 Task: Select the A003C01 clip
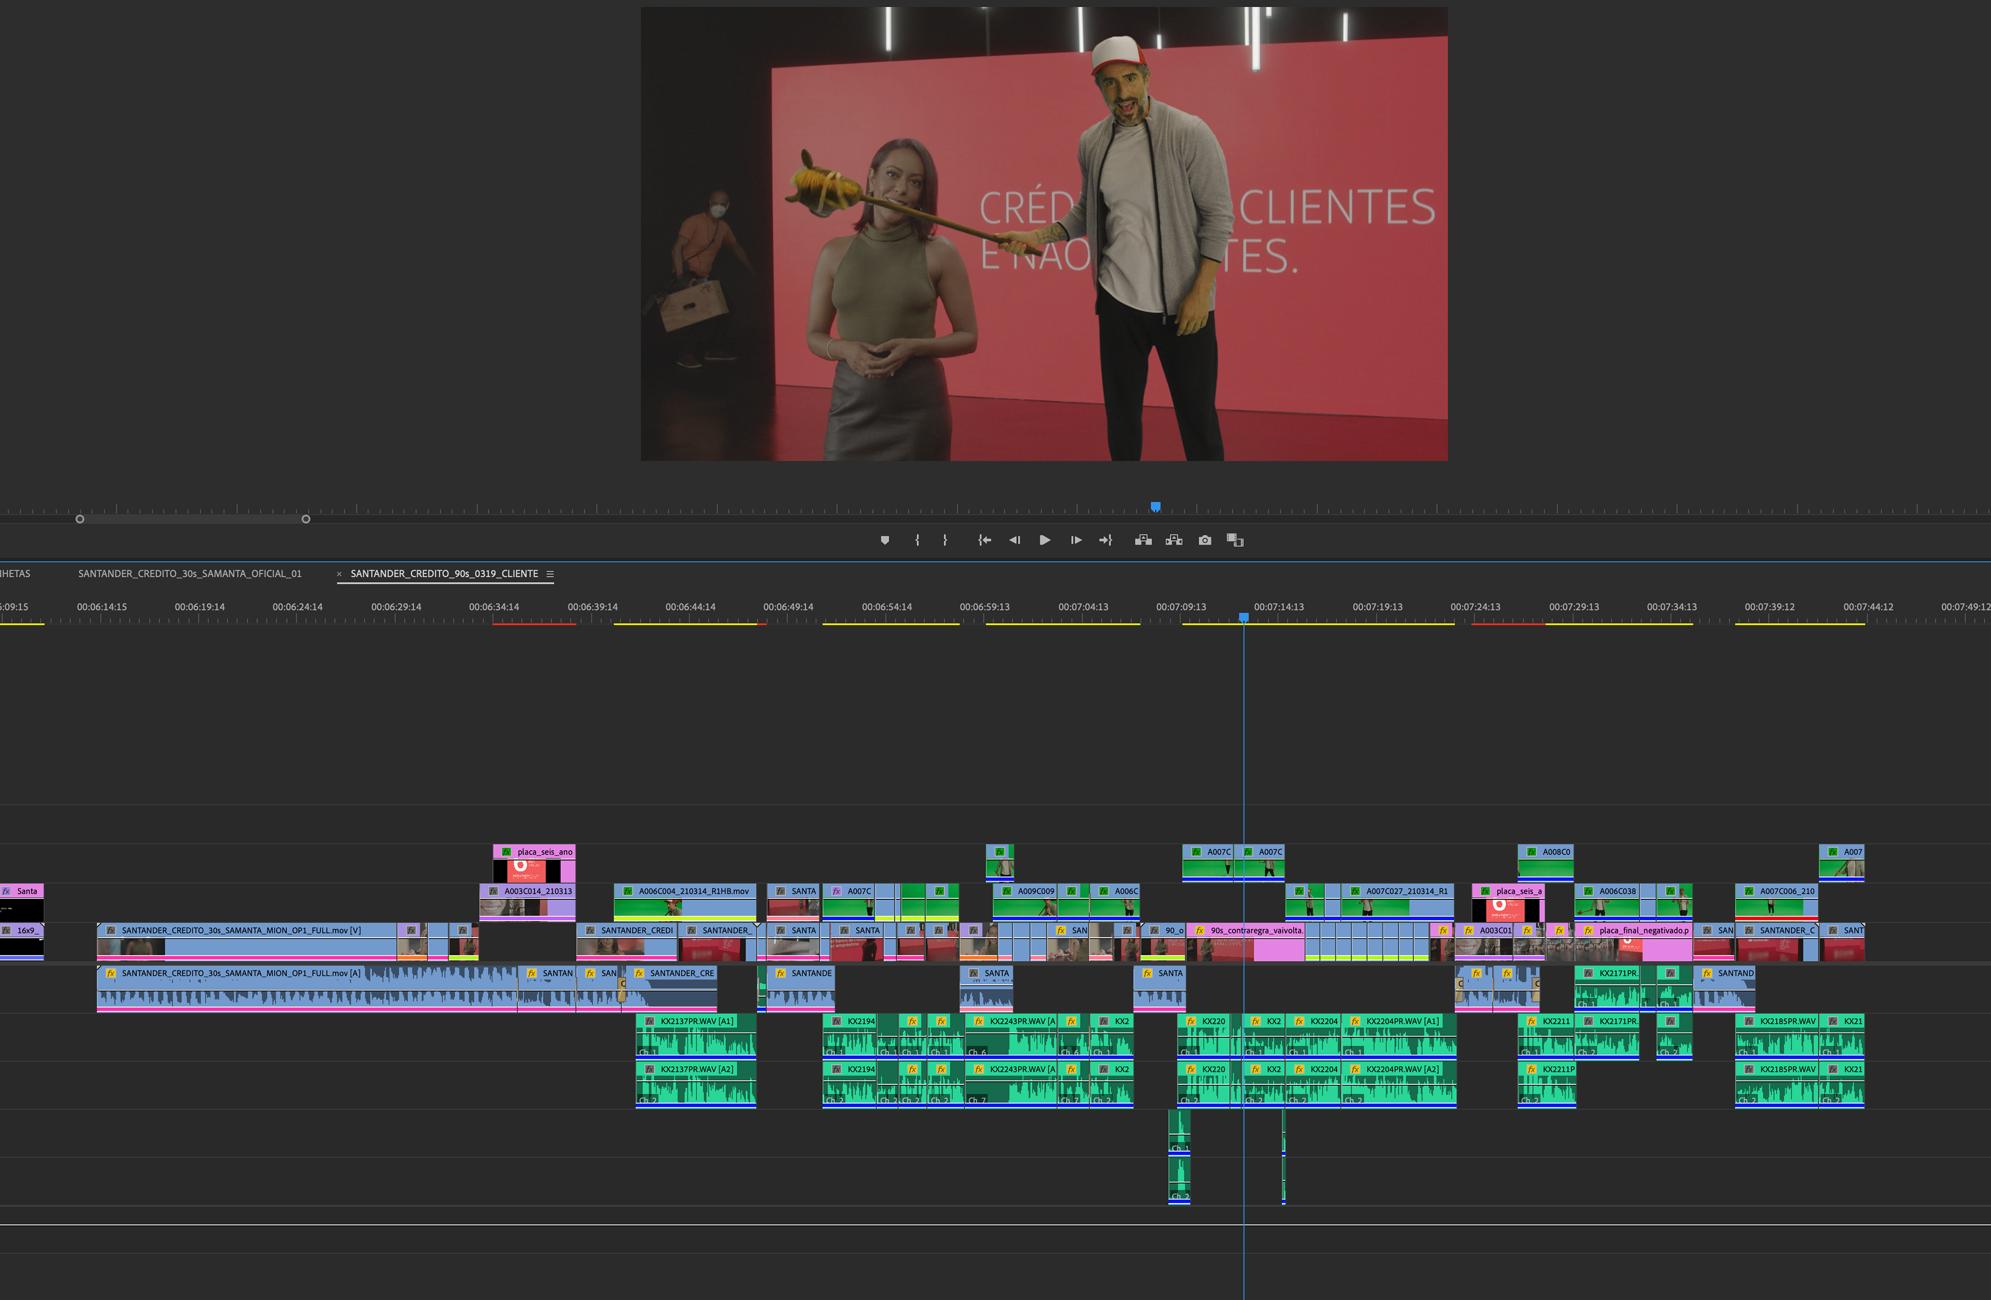1484,942
